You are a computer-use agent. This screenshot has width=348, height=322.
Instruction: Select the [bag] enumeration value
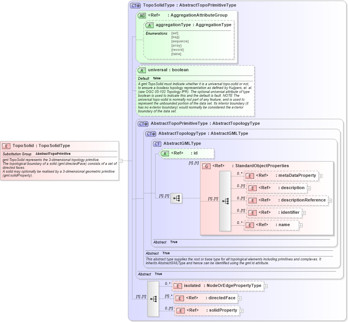(175, 37)
